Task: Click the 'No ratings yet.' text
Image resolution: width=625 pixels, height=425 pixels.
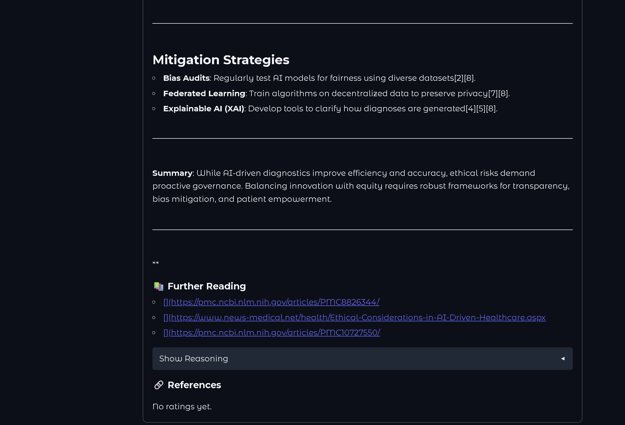Action: point(182,406)
